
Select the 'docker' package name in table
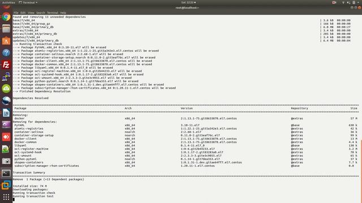click(x=19, y=118)
